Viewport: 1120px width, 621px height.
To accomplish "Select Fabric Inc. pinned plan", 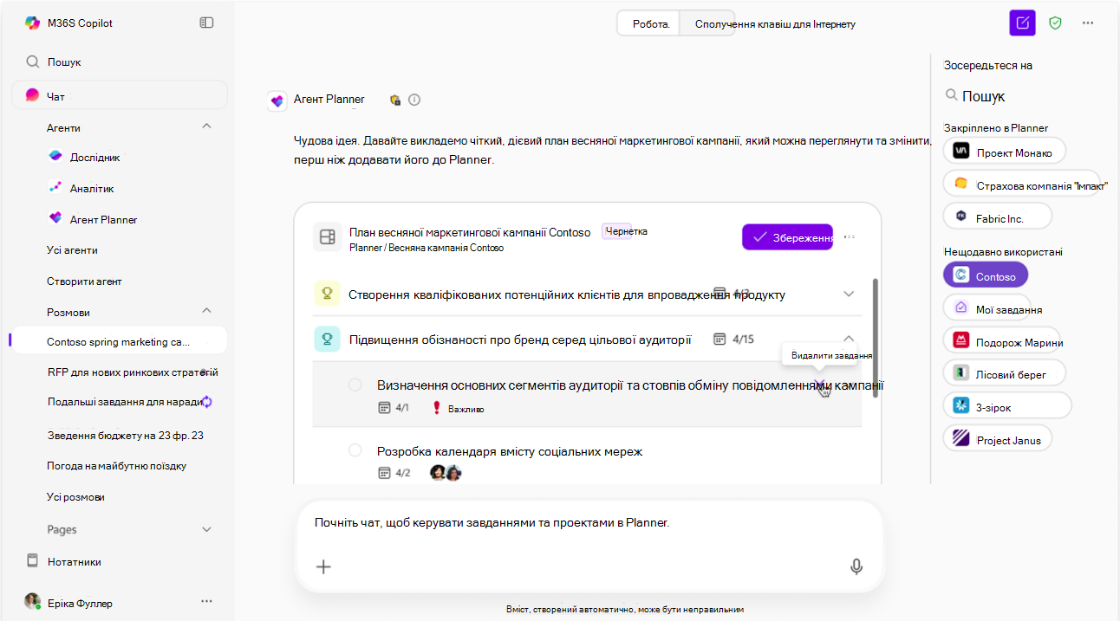I will 997,217.
